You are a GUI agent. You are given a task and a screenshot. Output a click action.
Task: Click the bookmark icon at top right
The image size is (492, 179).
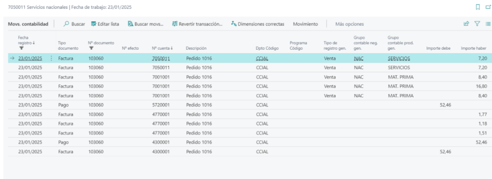pyautogui.click(x=478, y=7)
